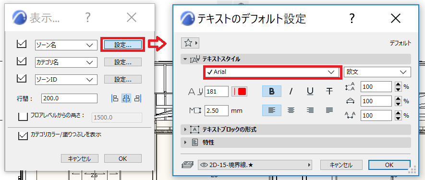Screen dimensions: 425x180
Task: Toggle strikethrough text style
Action: (x=329, y=91)
